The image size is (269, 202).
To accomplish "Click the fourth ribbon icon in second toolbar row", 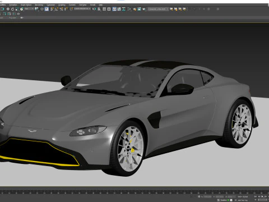I will (x=18, y=14).
